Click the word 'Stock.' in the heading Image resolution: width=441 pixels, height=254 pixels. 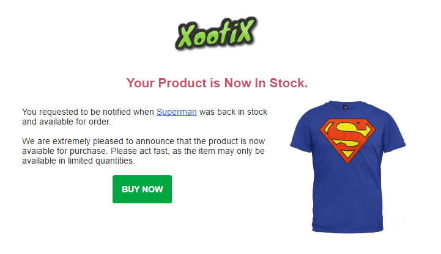click(x=289, y=83)
